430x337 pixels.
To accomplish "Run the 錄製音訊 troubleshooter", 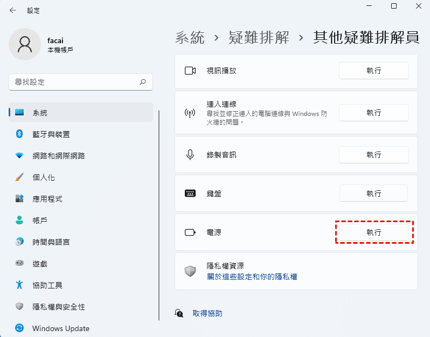I will click(x=373, y=155).
